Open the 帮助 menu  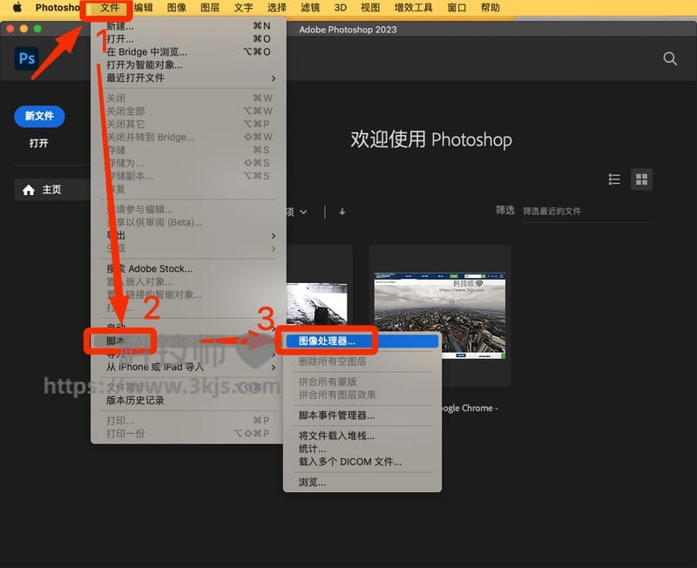click(491, 8)
